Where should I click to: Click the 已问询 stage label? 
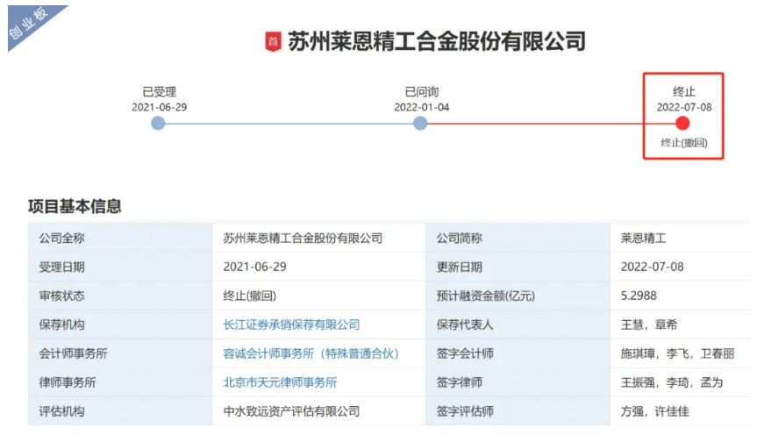click(421, 91)
